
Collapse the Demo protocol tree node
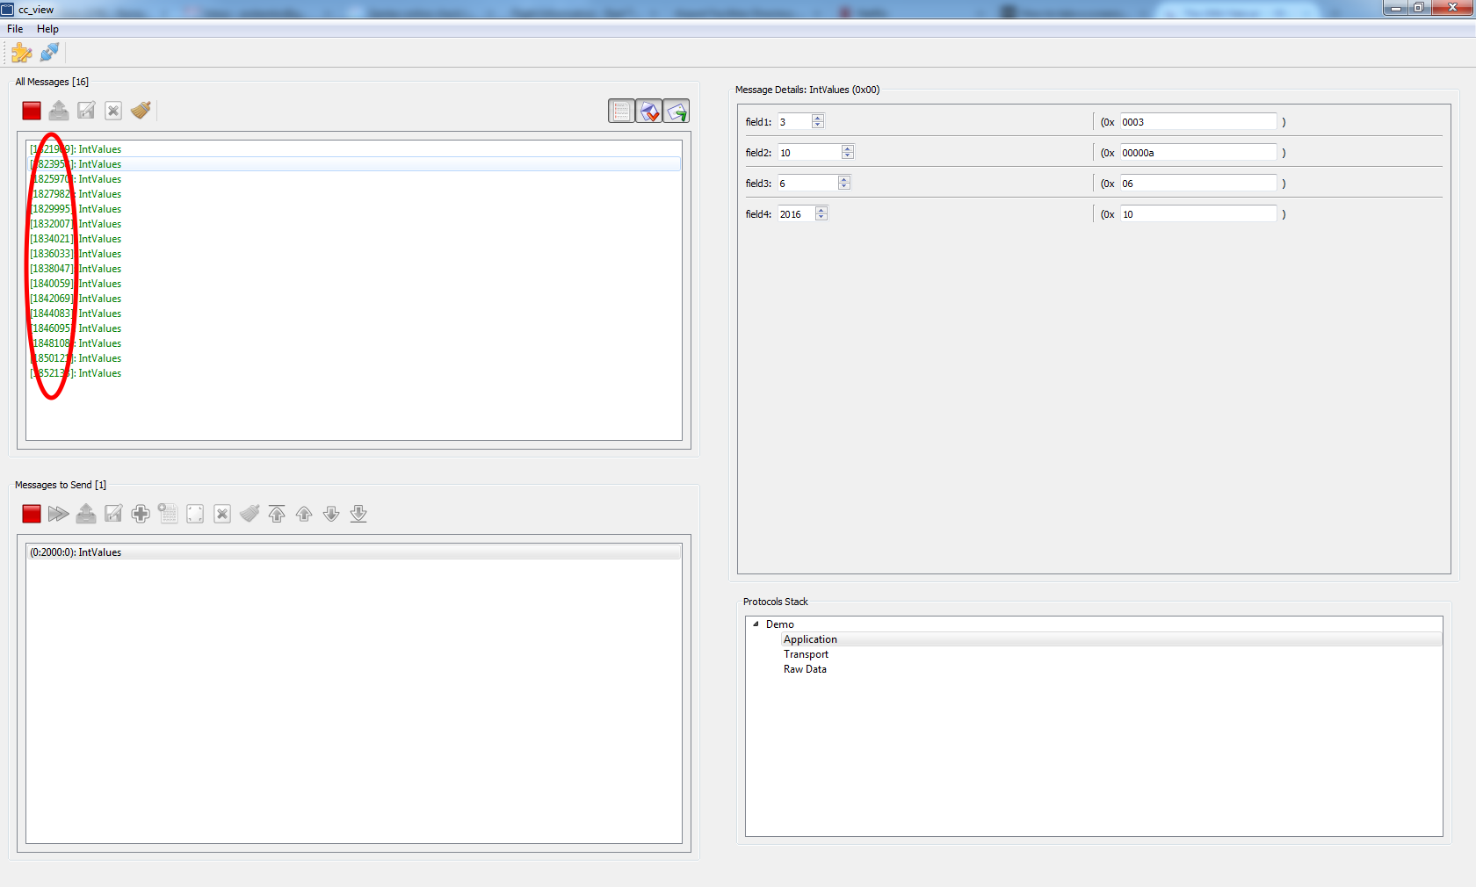point(756,624)
